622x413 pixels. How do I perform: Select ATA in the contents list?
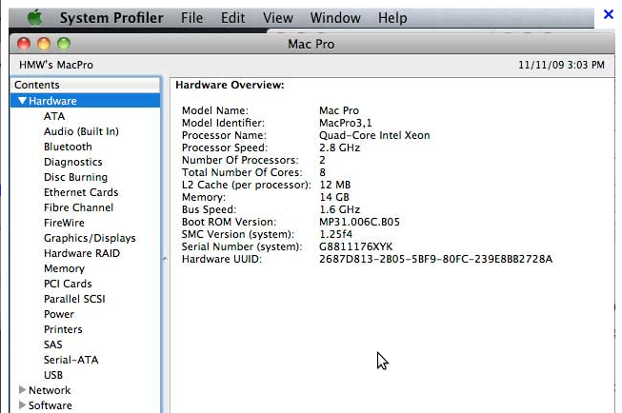[x=54, y=116]
